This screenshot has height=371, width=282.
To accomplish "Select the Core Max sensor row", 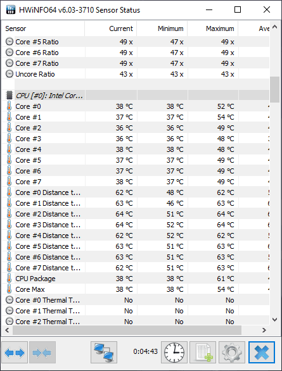I will coord(136,289).
